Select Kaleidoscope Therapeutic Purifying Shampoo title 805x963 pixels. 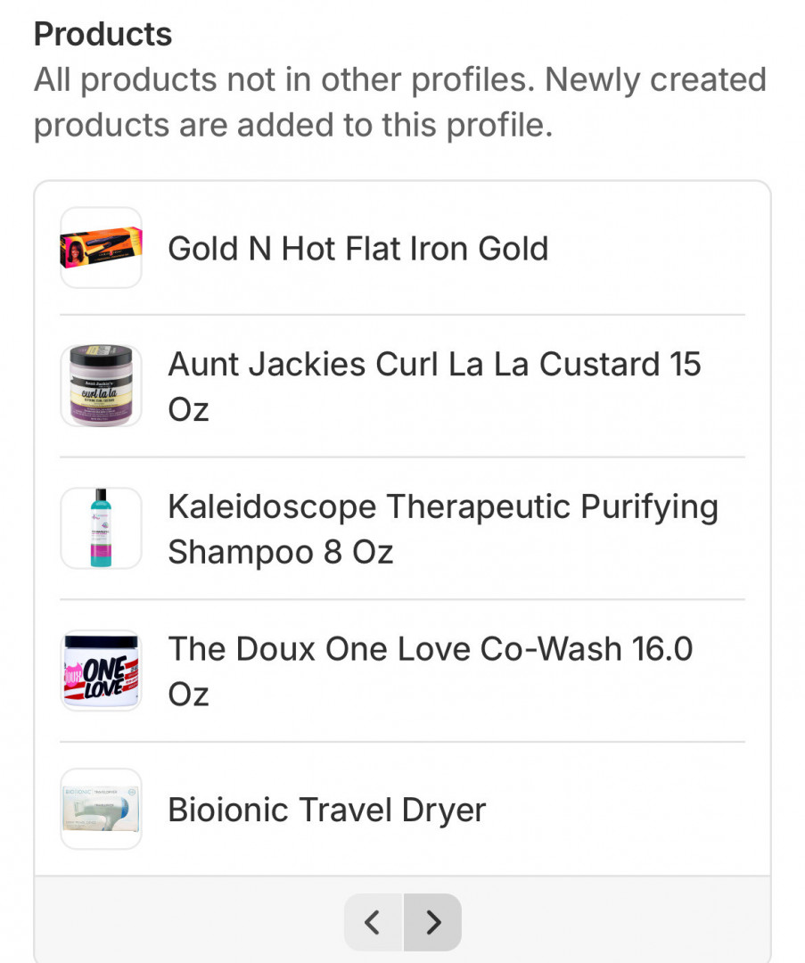(442, 507)
